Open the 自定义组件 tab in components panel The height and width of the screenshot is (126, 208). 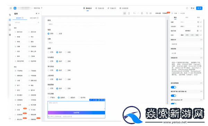pyautogui.click(x=34, y=18)
